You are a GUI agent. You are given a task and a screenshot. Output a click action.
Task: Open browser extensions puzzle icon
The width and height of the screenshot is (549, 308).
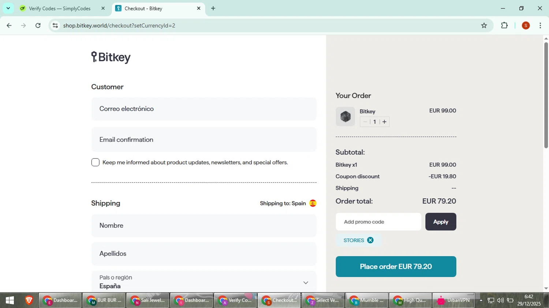point(504,25)
